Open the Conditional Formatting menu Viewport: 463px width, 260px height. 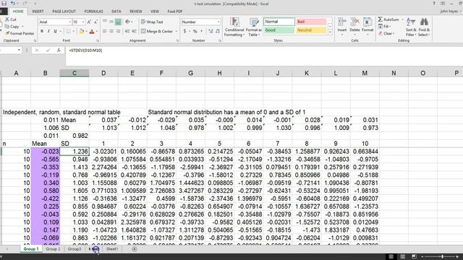click(x=234, y=27)
